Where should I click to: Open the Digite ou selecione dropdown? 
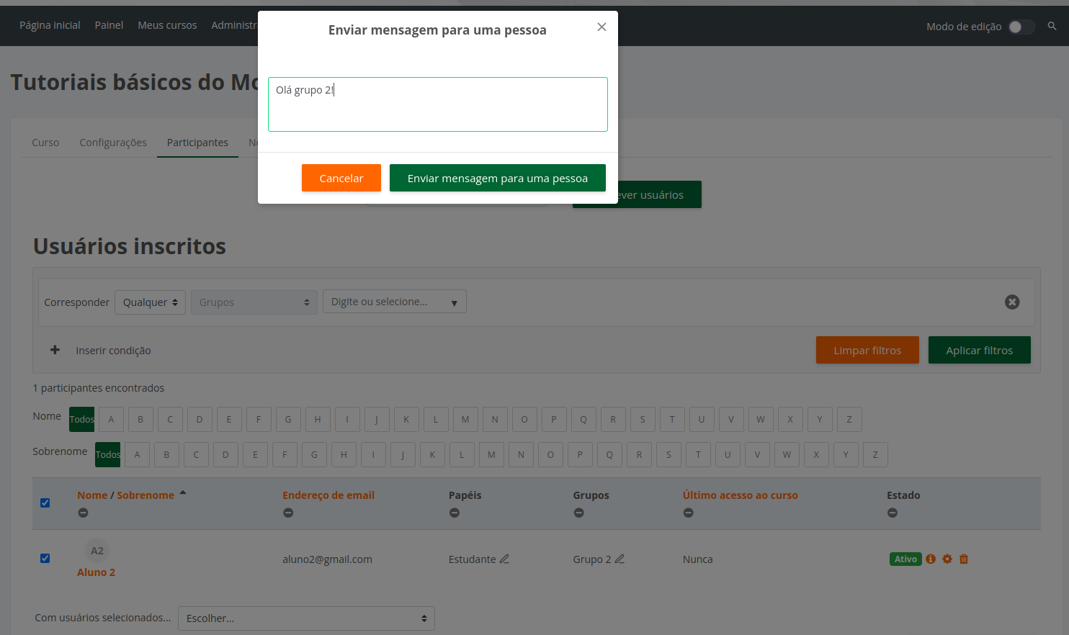[x=394, y=301]
